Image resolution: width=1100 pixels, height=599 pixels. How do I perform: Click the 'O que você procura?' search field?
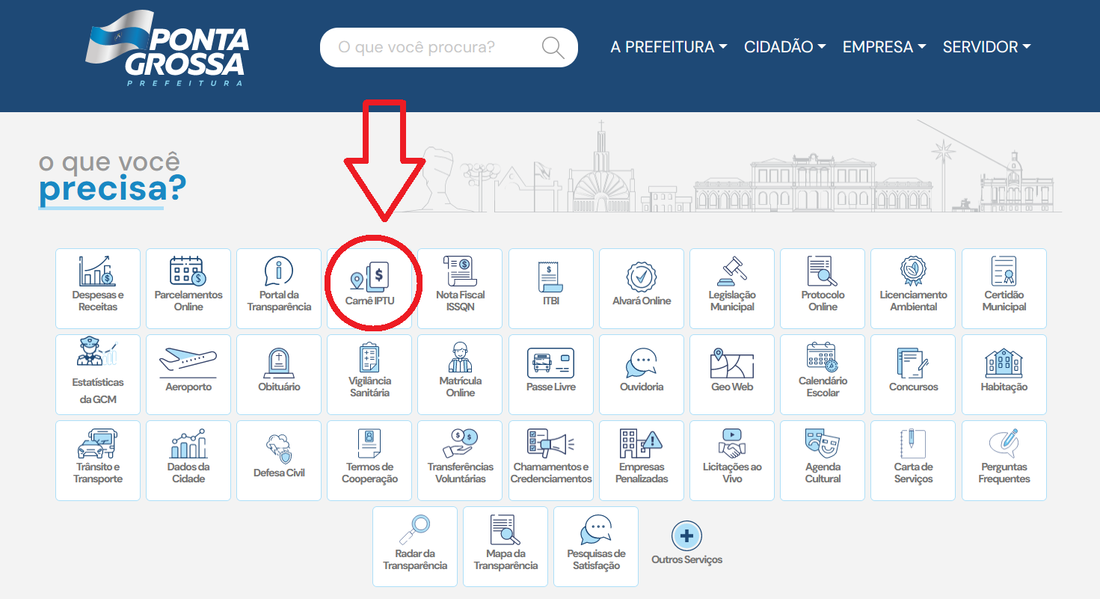449,48
